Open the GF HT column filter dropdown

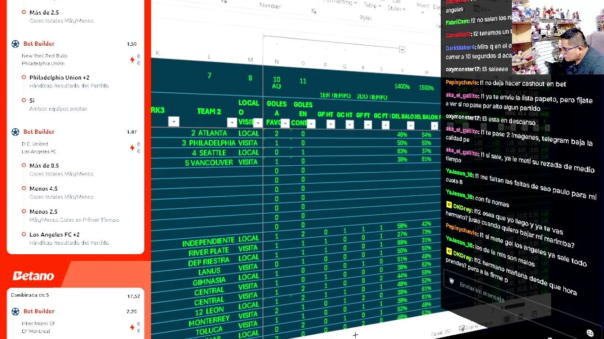(330, 124)
